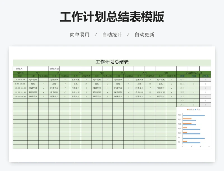This screenshot has width=224, height=171.
Task: Select the 10:00-11:00 time cell
Action: [20, 88]
